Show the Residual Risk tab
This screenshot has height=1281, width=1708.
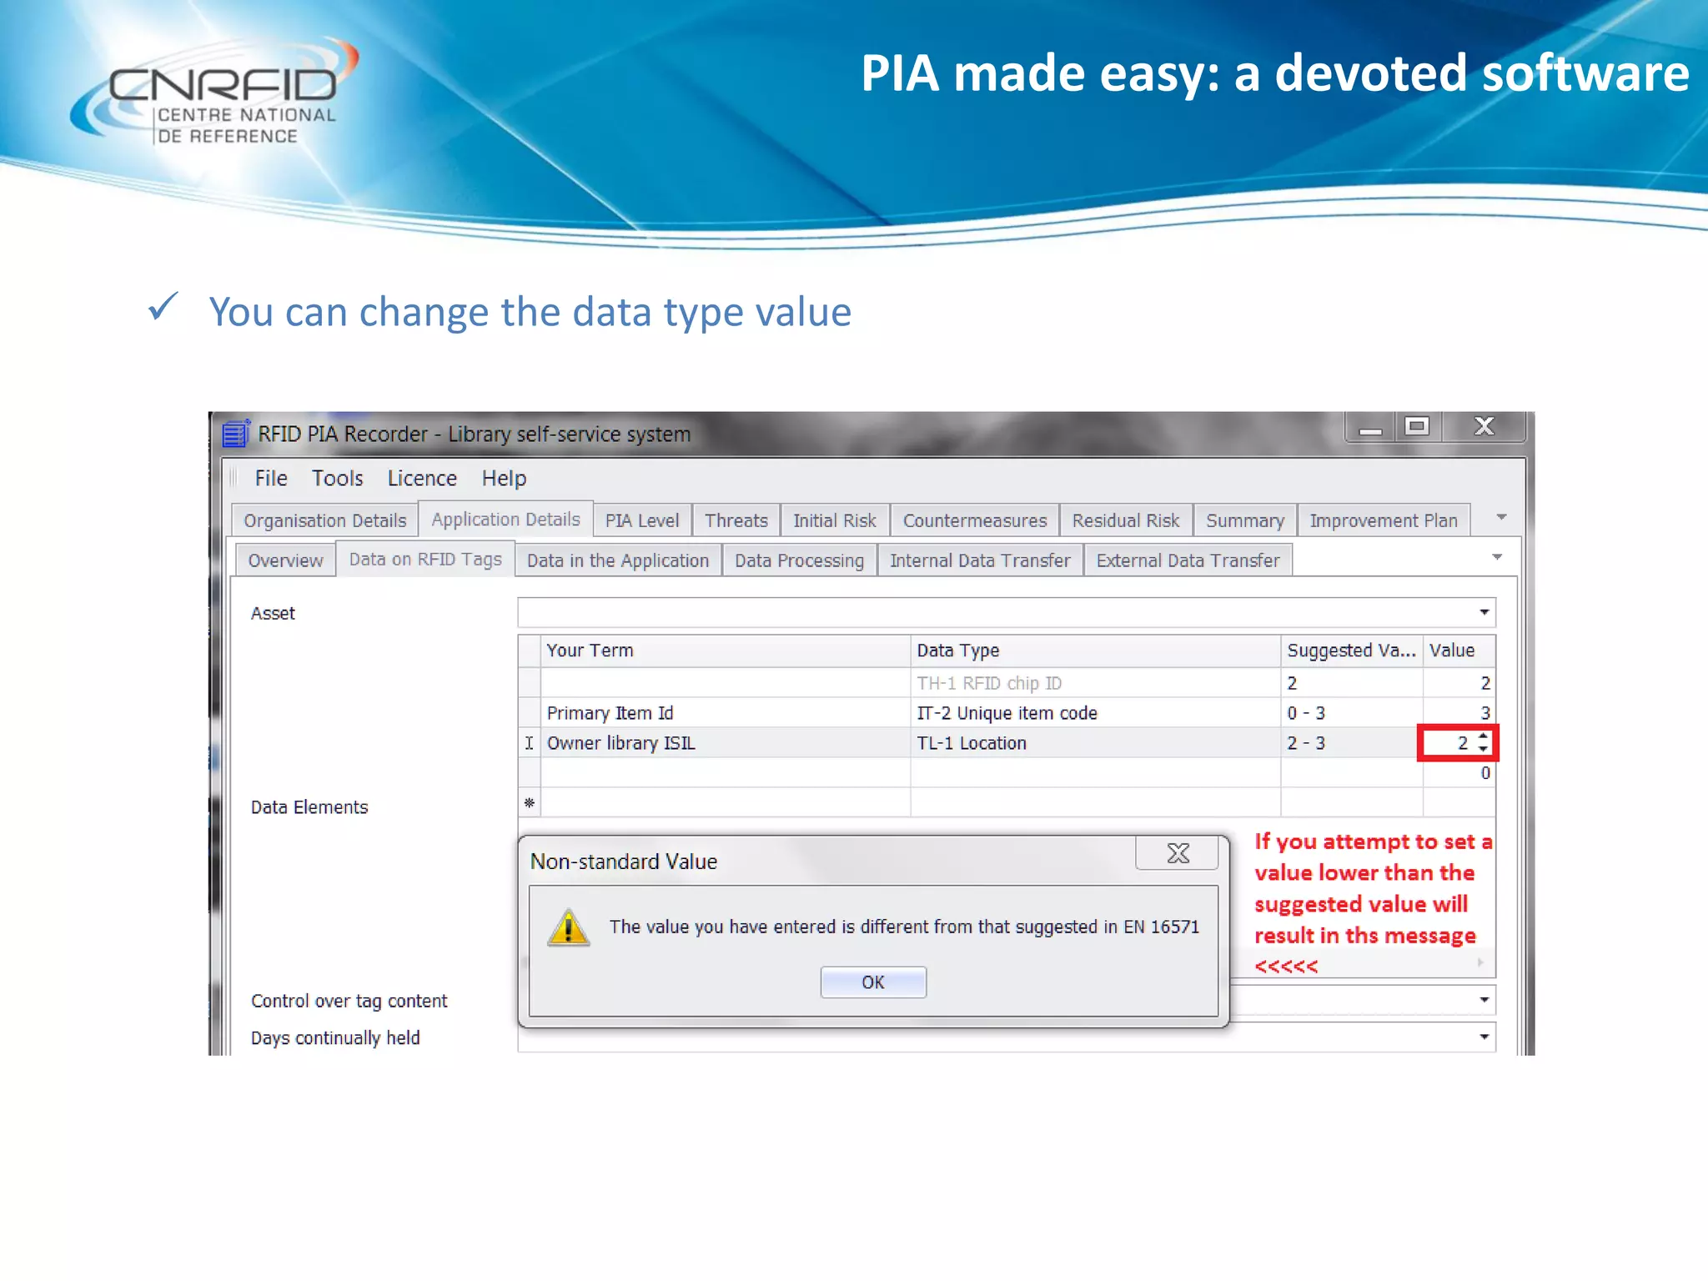point(1126,520)
